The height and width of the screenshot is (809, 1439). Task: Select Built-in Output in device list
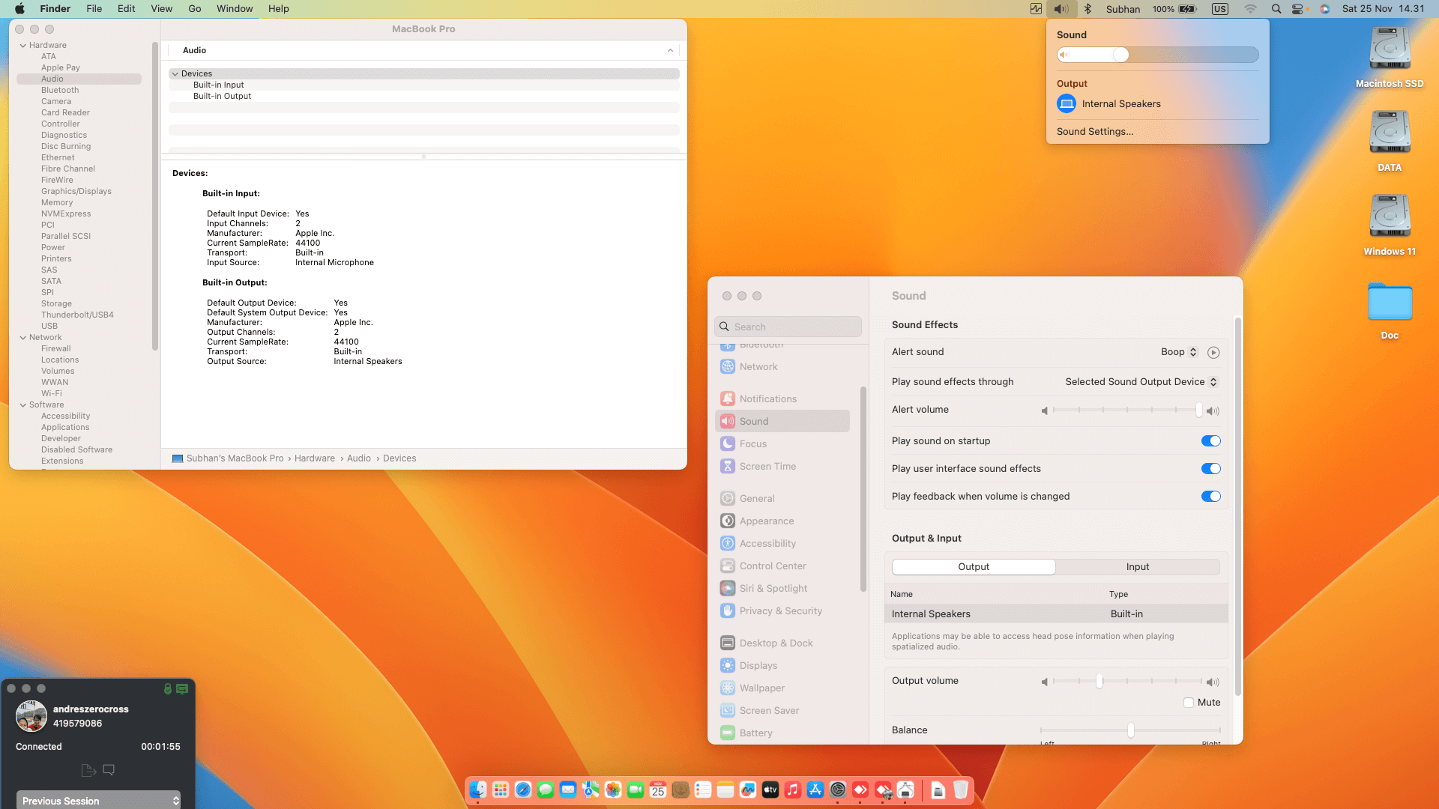[222, 96]
